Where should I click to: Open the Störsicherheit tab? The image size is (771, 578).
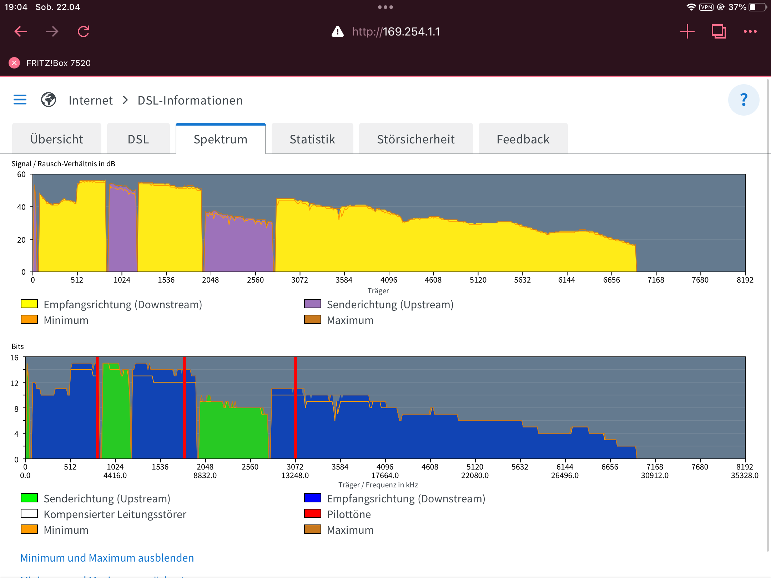416,139
